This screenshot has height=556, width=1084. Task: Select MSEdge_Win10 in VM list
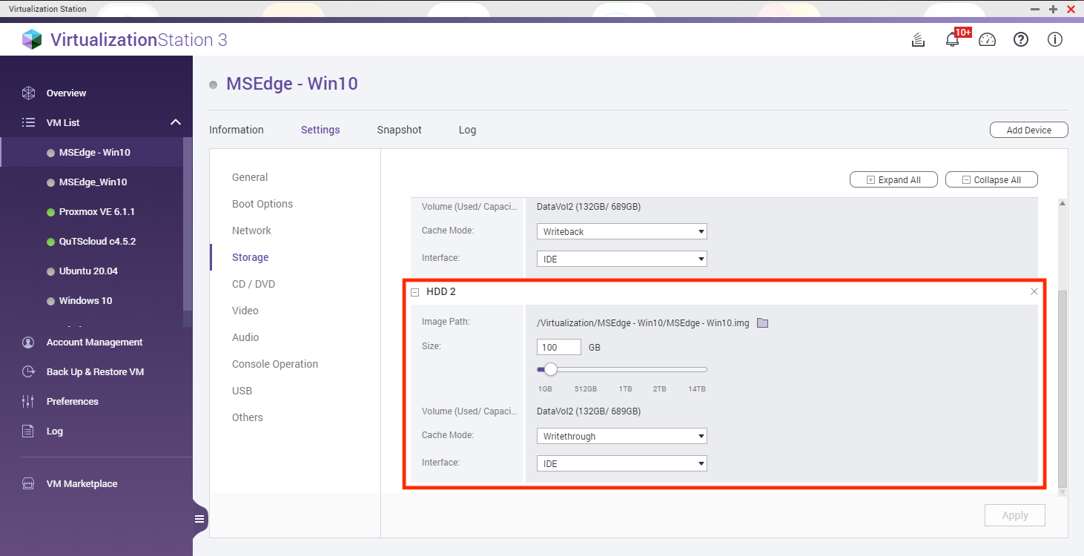[92, 182]
